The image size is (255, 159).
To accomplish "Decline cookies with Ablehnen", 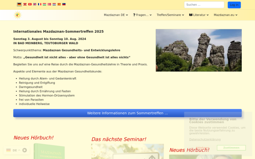I will [x=202, y=148].
